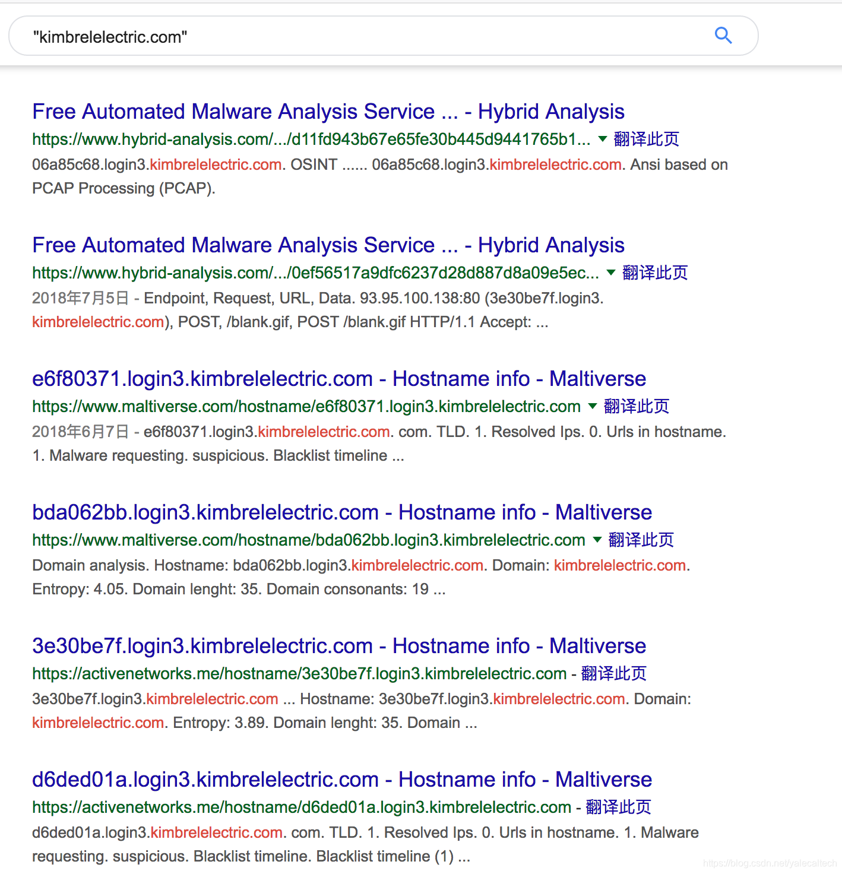
Task: Open activenetworks.me/hostname/d6ded01a green URL
Action: (302, 807)
